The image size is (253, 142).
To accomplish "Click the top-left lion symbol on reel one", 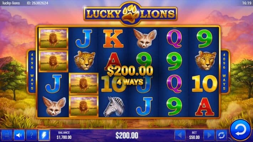I will tap(53, 39).
